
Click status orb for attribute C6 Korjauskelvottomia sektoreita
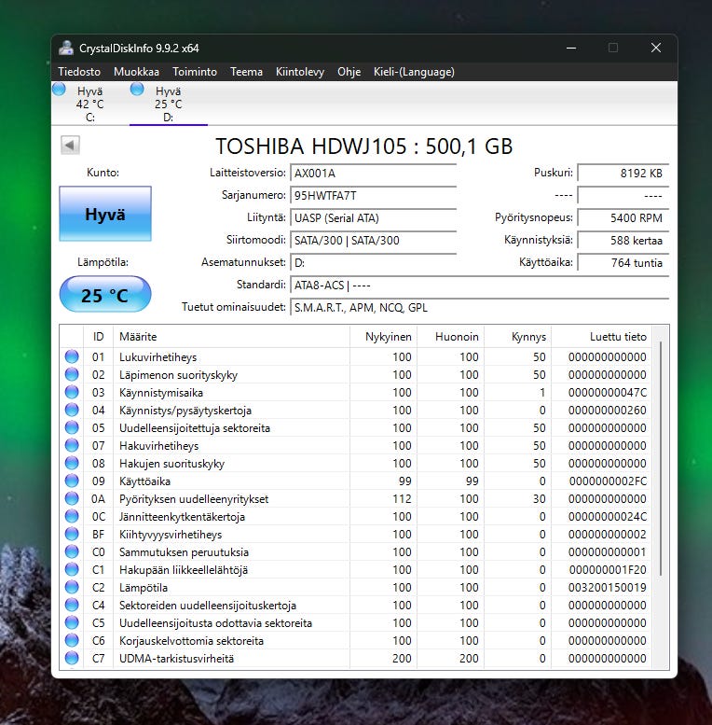coord(72,640)
